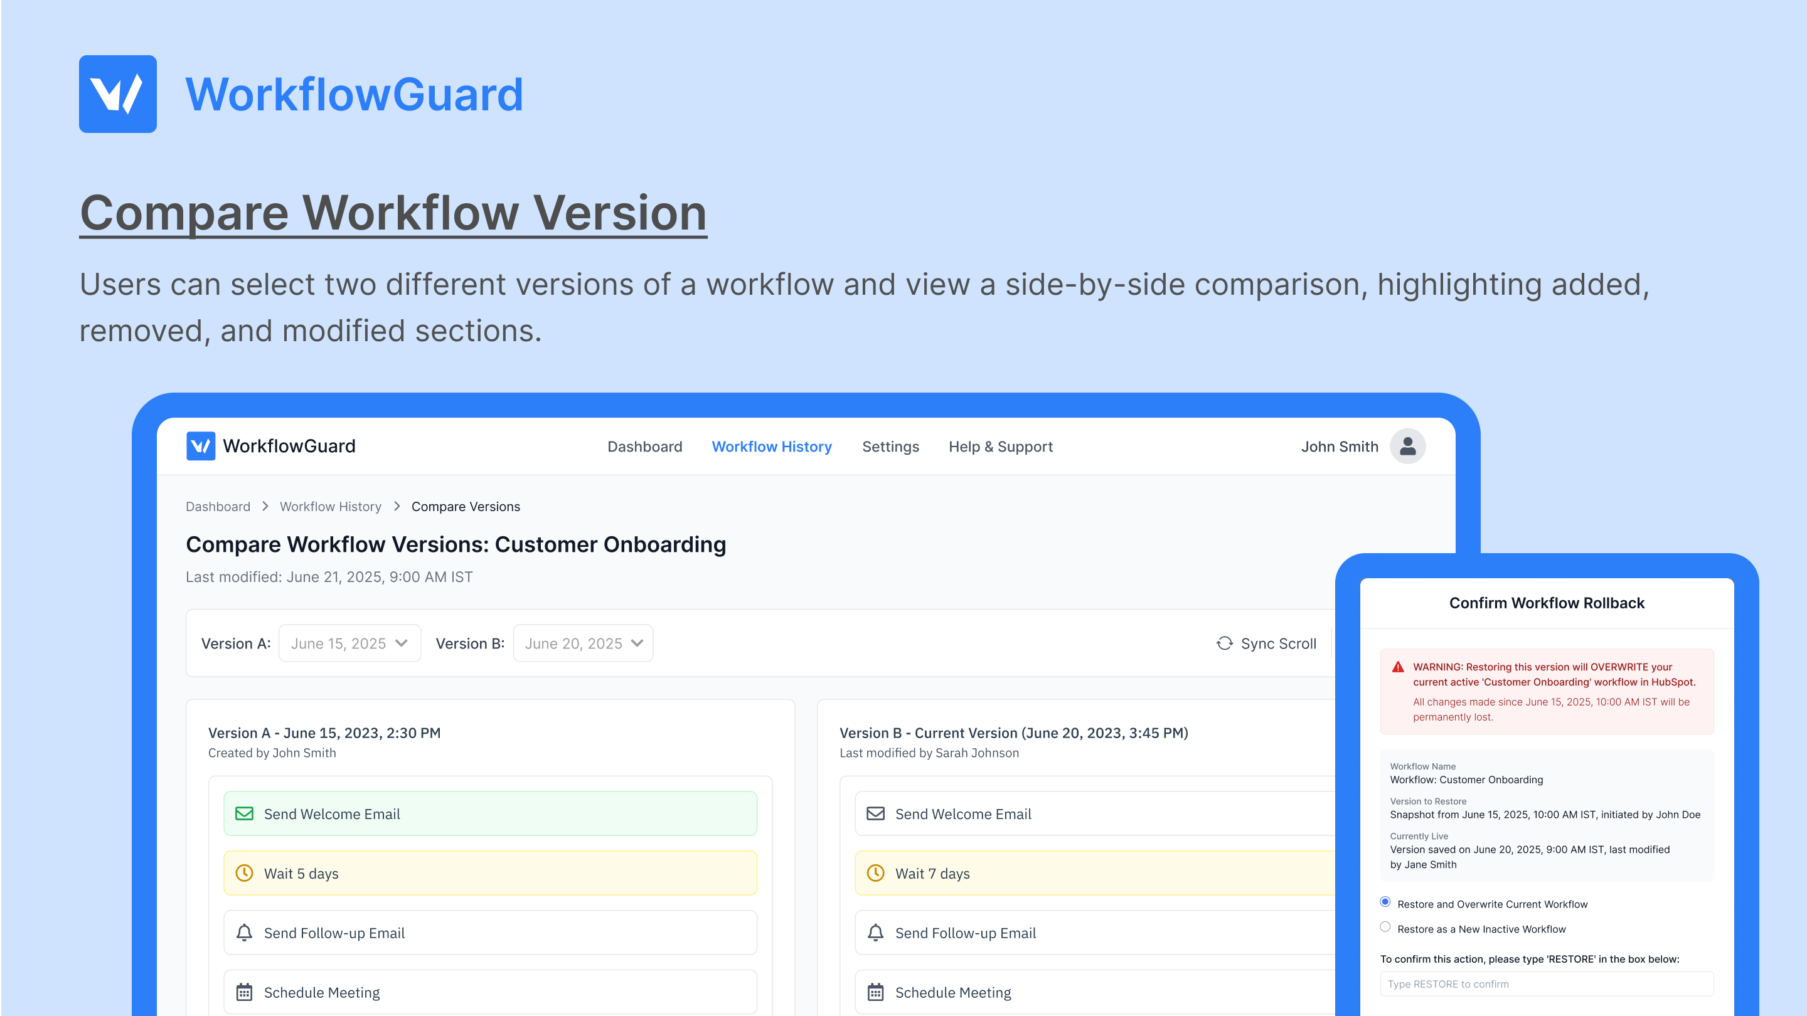Select the calendar icon on Schedule Meeting in Version B
The height and width of the screenshot is (1016, 1807).
[x=875, y=992]
